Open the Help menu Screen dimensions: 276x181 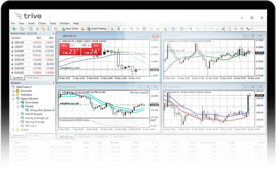(76, 23)
